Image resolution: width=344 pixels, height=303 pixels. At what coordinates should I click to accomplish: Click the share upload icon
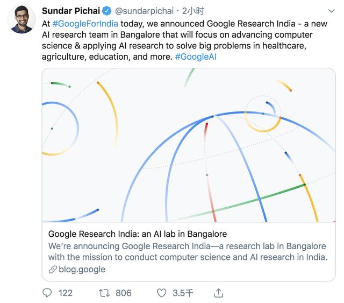coord(218,293)
